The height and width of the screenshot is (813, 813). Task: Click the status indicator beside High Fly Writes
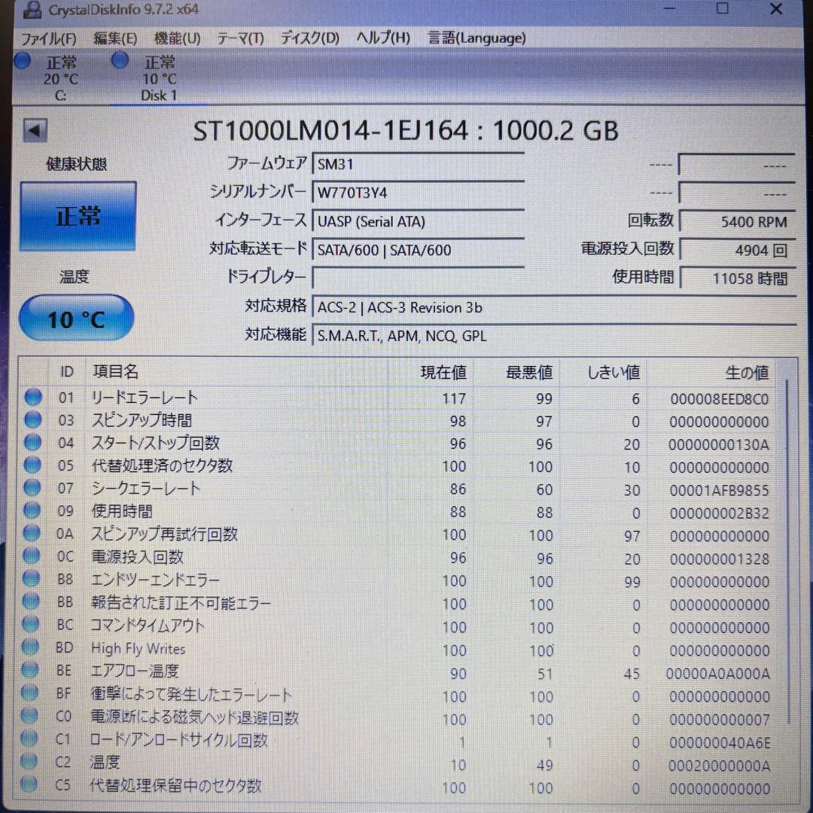click(x=32, y=647)
